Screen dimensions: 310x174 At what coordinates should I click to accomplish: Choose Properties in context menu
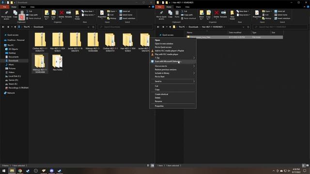[173, 106]
